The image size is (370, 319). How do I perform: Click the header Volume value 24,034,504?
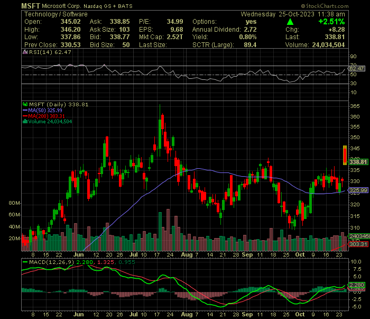pos(328,45)
